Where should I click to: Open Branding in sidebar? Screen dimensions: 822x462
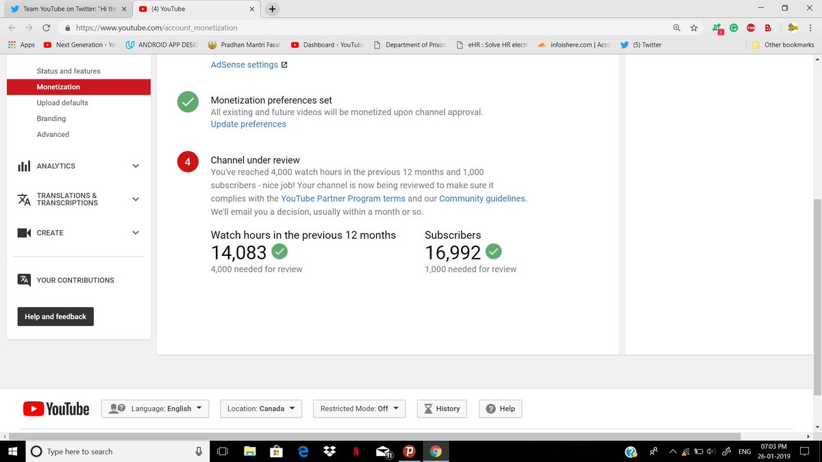tap(51, 118)
